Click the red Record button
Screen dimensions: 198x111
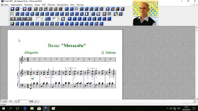[25, 19]
